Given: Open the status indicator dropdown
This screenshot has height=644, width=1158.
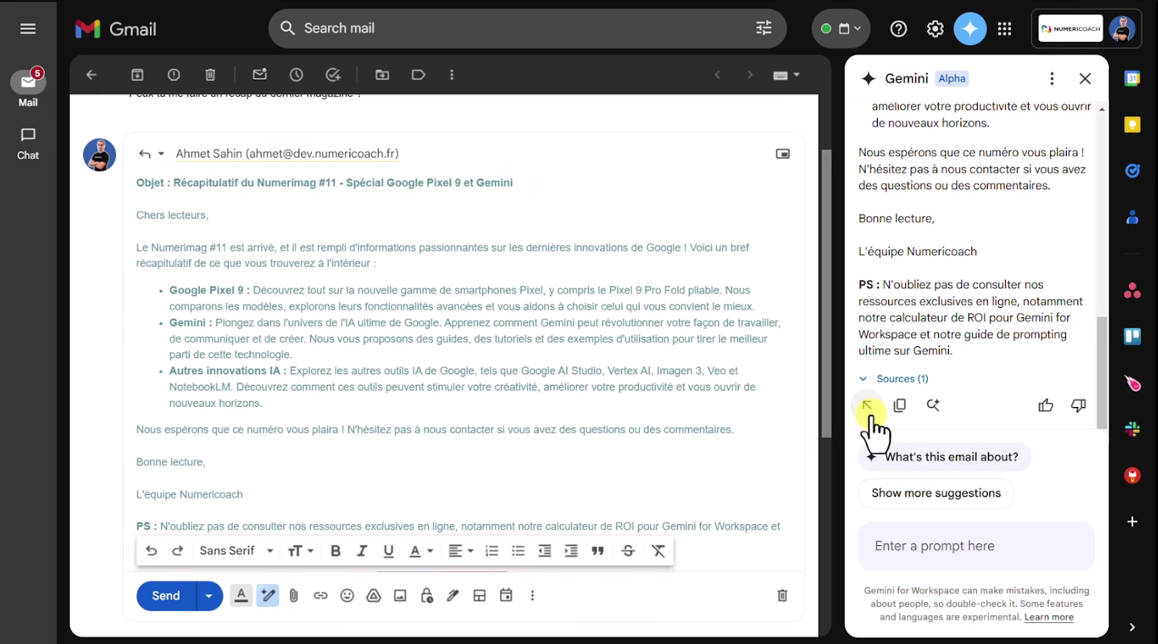Looking at the screenshot, I should pos(841,29).
